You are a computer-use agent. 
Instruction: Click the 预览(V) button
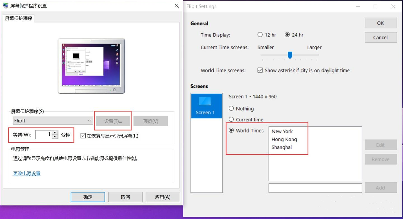tap(151, 121)
